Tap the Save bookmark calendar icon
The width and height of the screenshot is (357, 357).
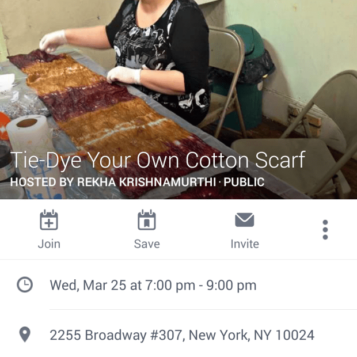(x=147, y=220)
